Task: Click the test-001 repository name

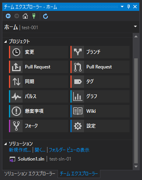Action: (30, 28)
